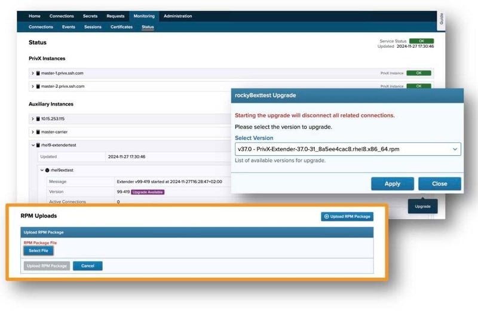Collapse the rhel9exttest details section
Image resolution: width=478 pixels, height=316 pixels.
(41, 170)
